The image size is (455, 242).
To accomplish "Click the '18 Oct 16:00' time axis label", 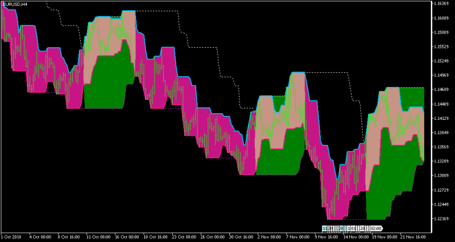I will coord(155,237).
